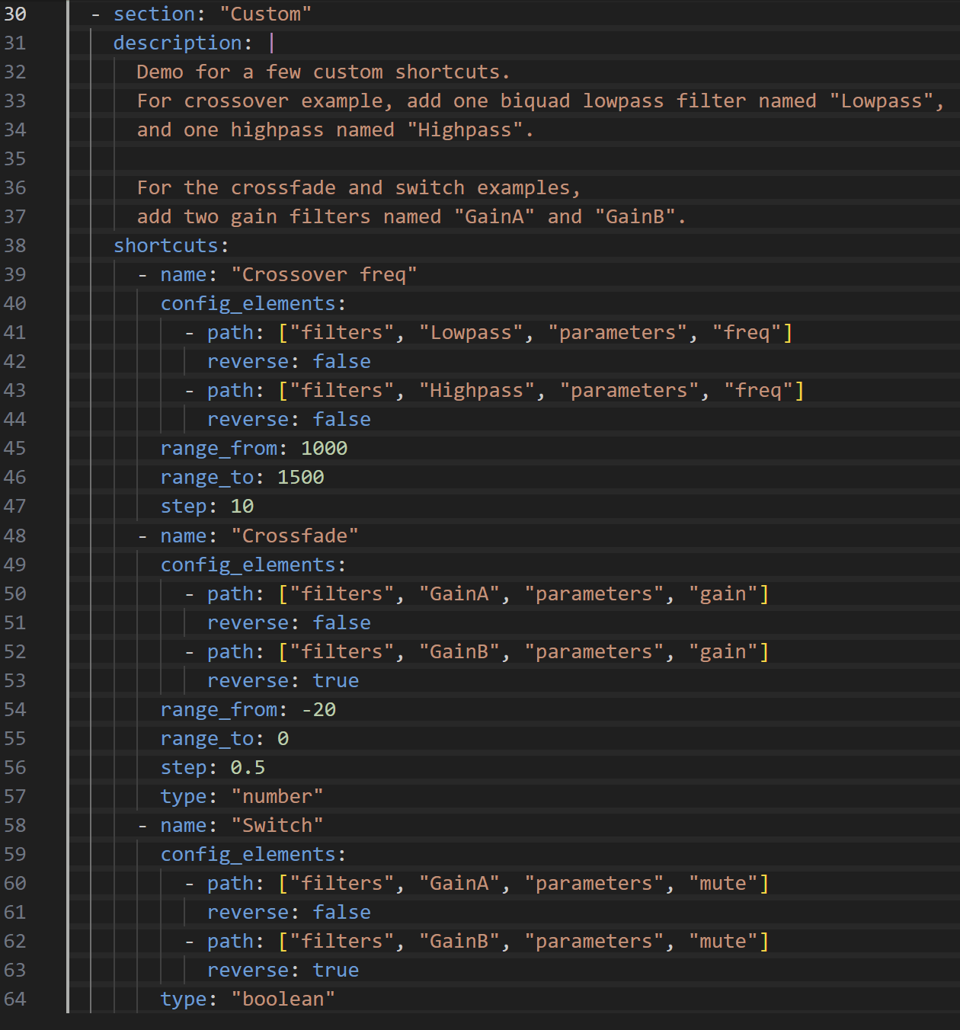The width and height of the screenshot is (960, 1030).
Task: Click the name value "Switch"
Action: (x=277, y=826)
